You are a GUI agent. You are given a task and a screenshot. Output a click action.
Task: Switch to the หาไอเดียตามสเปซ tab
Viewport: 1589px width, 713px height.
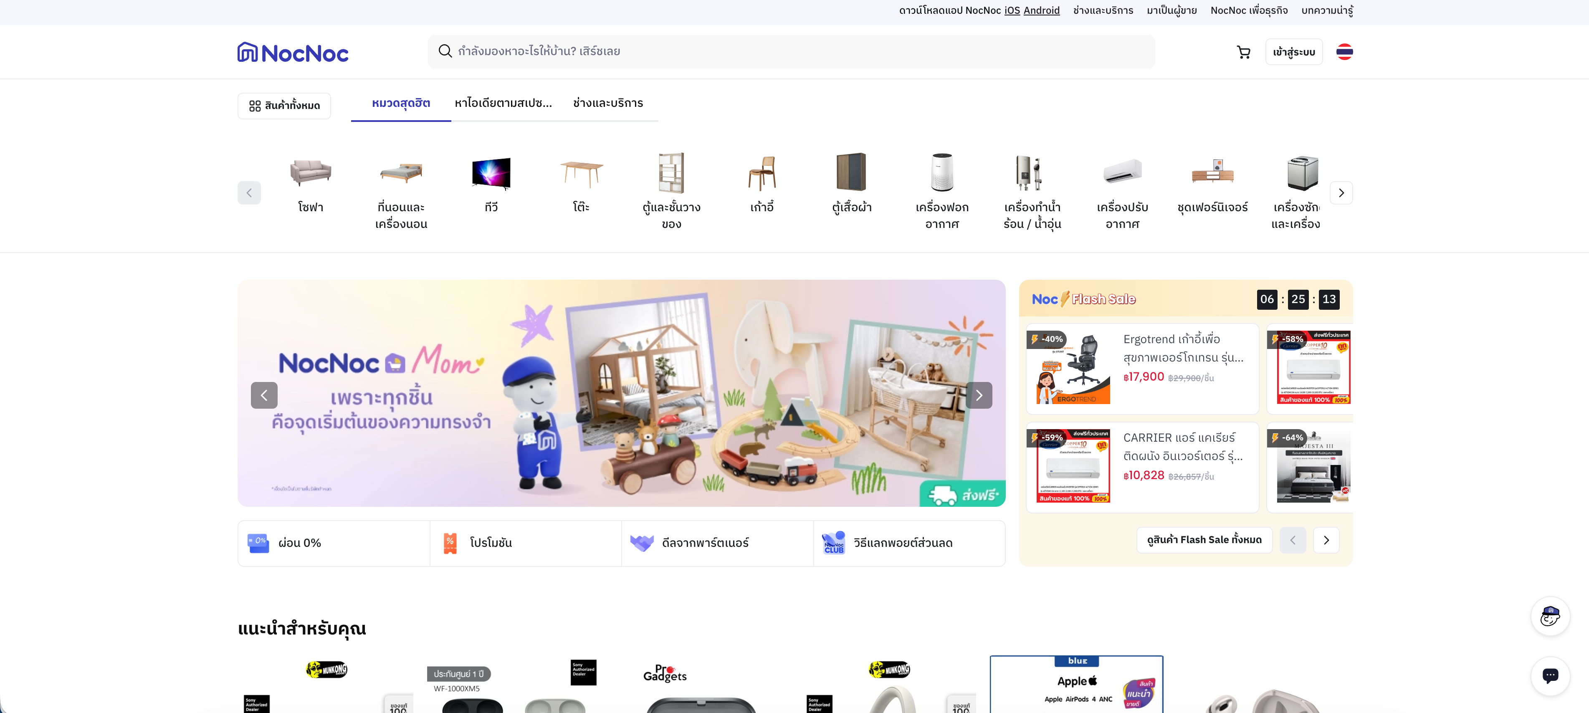pyautogui.click(x=504, y=103)
